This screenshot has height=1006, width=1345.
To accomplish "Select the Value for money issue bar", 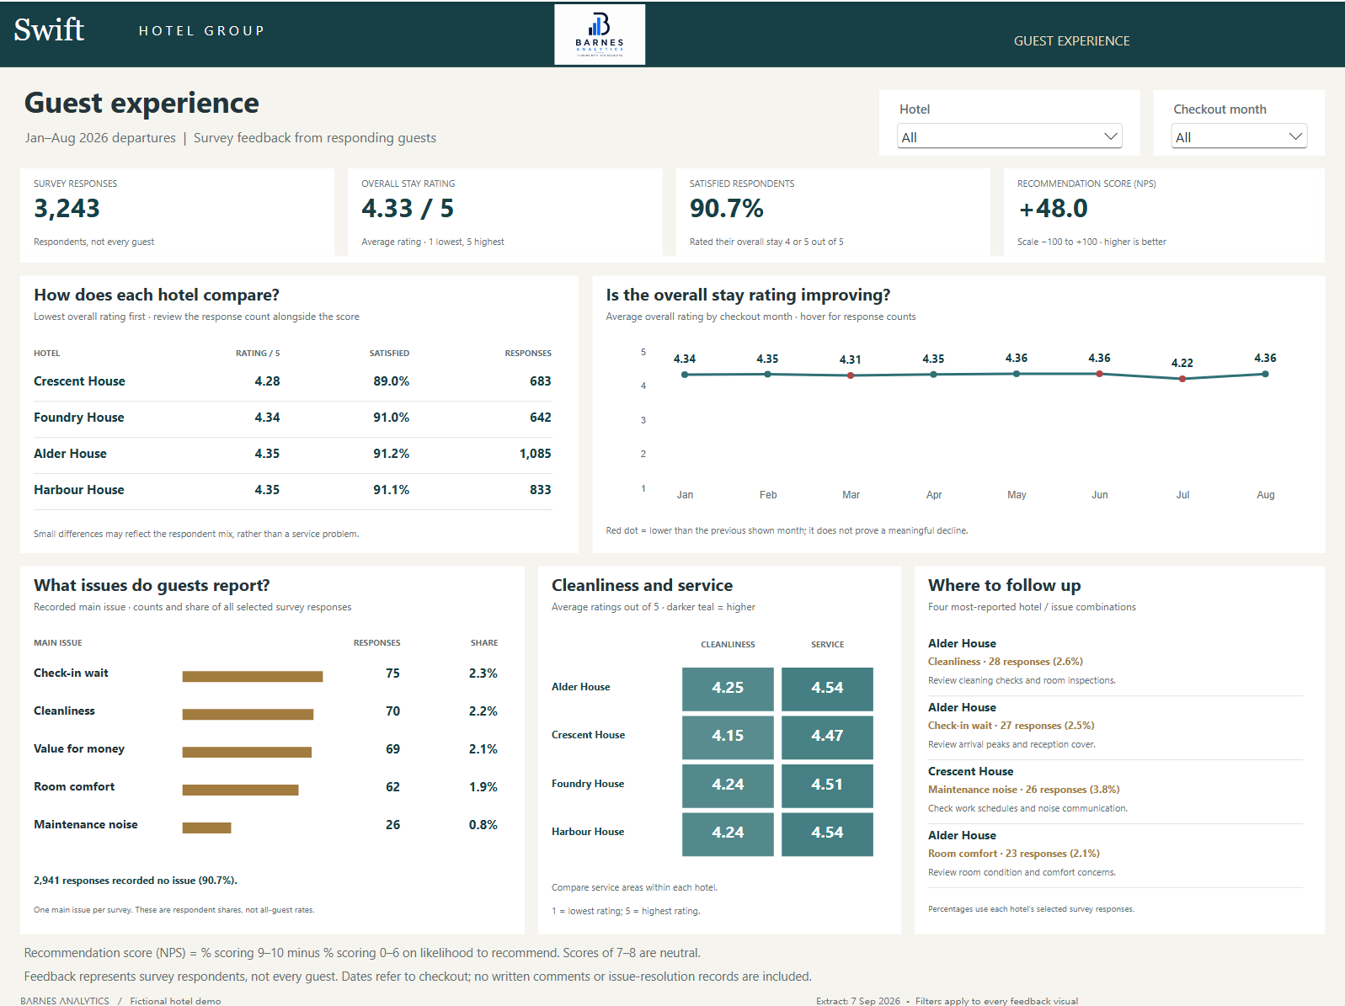I will (x=247, y=752).
